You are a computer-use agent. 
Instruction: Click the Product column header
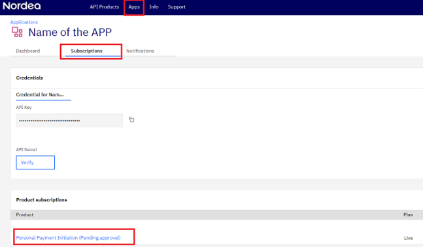pyautogui.click(x=25, y=214)
